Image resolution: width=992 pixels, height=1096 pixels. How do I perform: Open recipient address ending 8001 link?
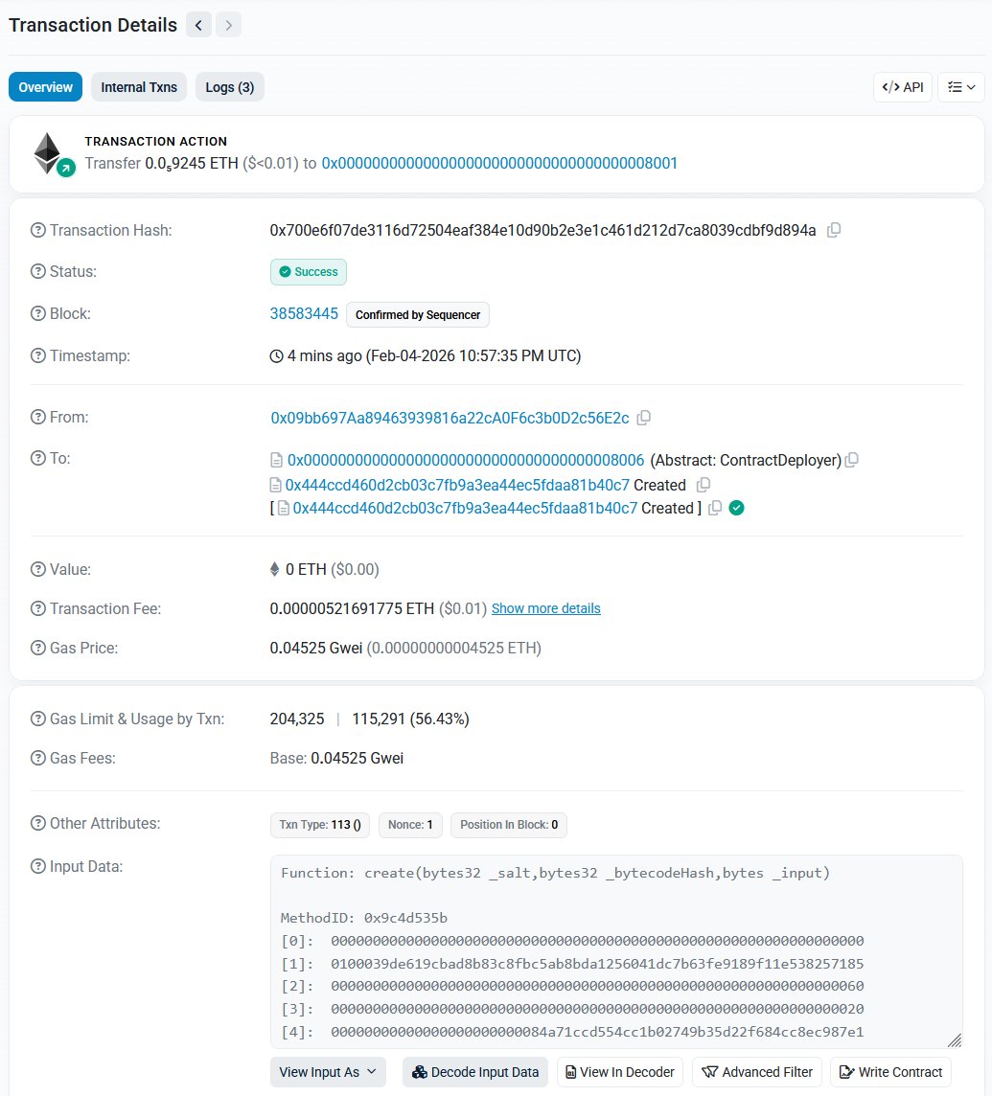[x=499, y=163]
